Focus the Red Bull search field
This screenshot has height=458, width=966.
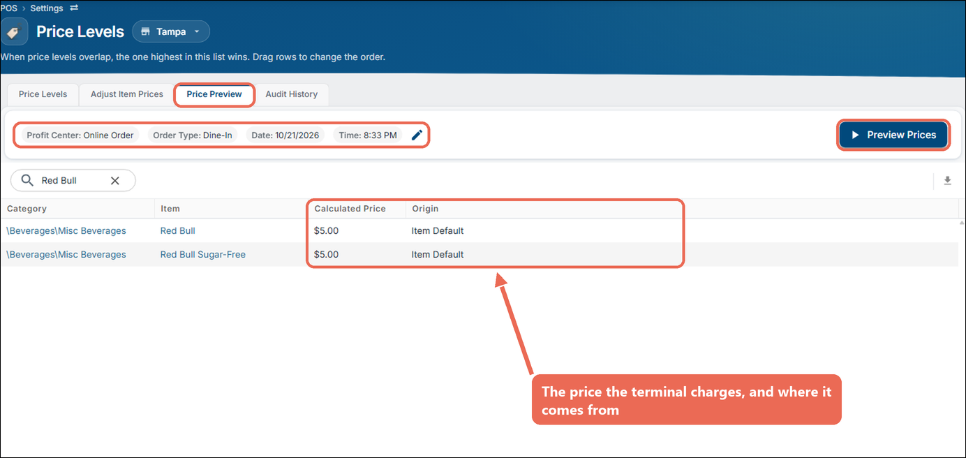pos(73,181)
